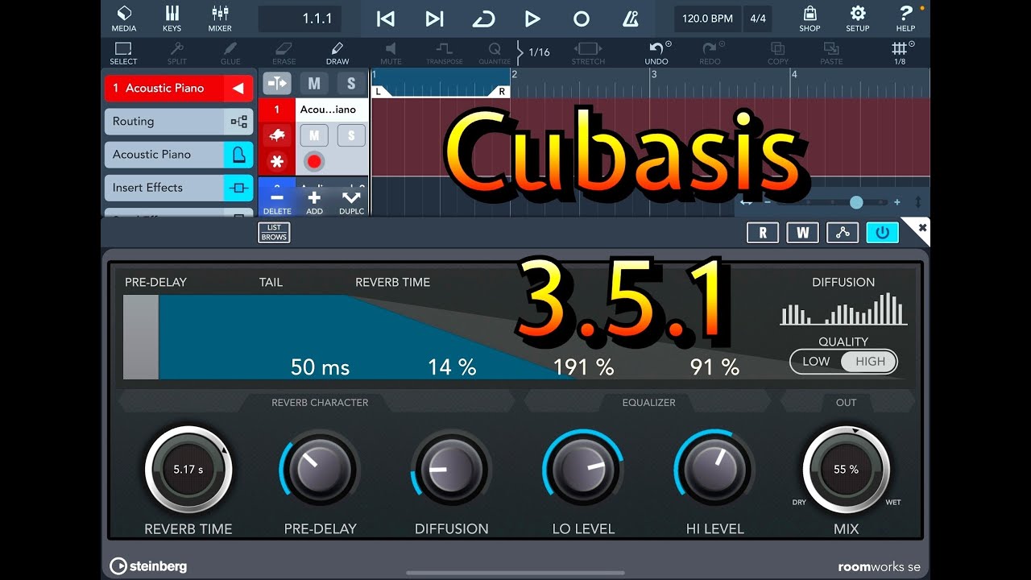Start playback with the Play button

532,19
